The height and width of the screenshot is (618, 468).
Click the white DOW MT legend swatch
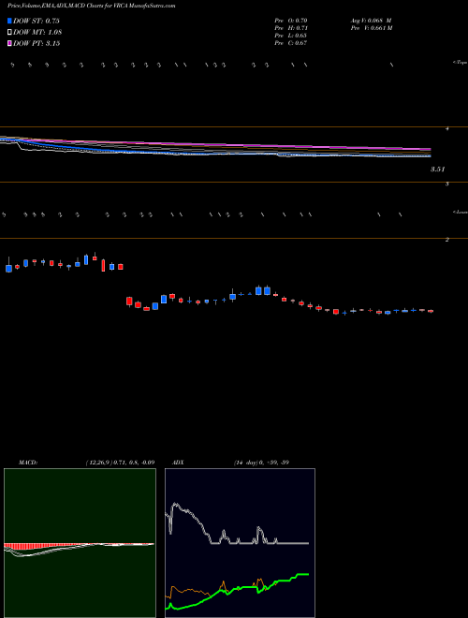click(x=9, y=33)
